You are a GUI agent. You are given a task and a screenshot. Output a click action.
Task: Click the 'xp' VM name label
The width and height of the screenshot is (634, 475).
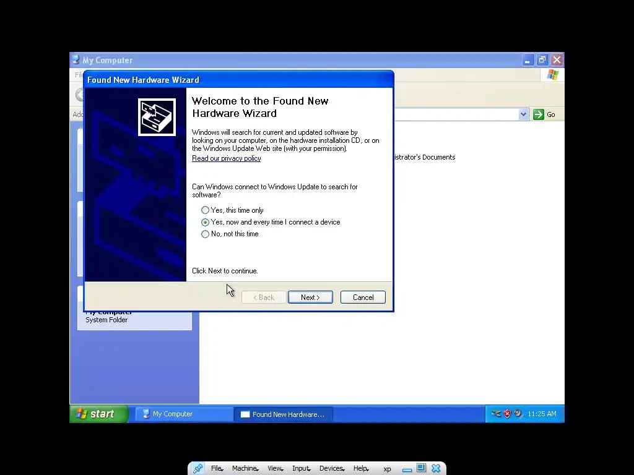387,469
